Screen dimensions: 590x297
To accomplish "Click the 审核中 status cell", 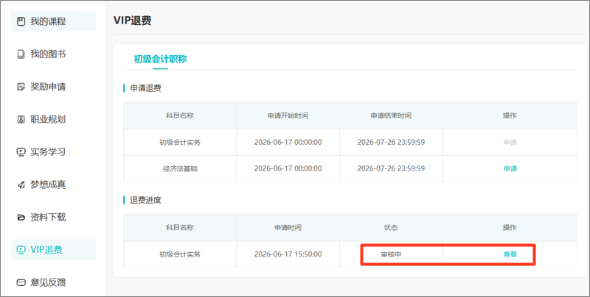I will pyautogui.click(x=391, y=254).
